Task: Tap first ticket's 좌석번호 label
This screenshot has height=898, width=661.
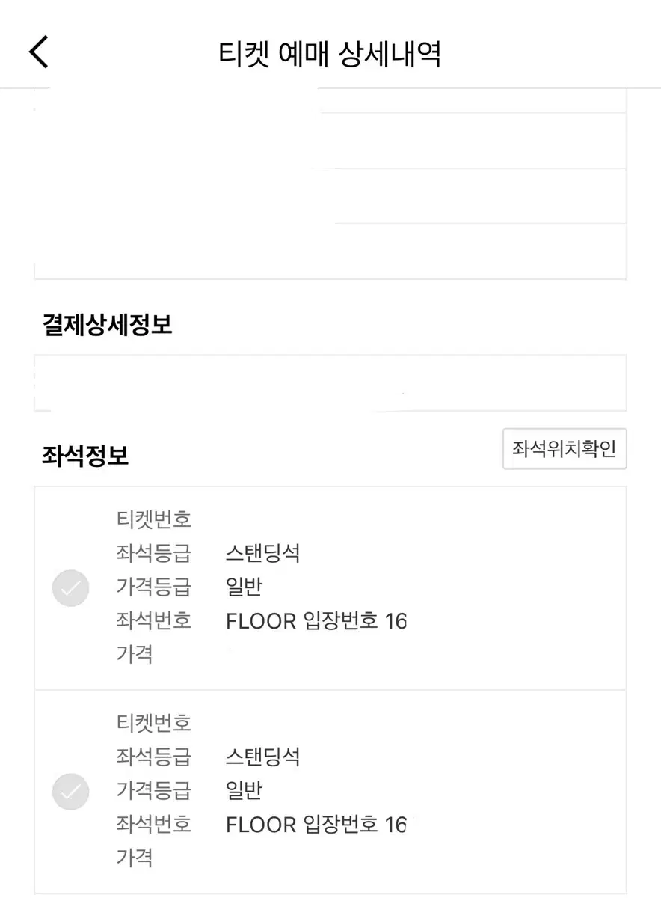Action: click(x=153, y=621)
